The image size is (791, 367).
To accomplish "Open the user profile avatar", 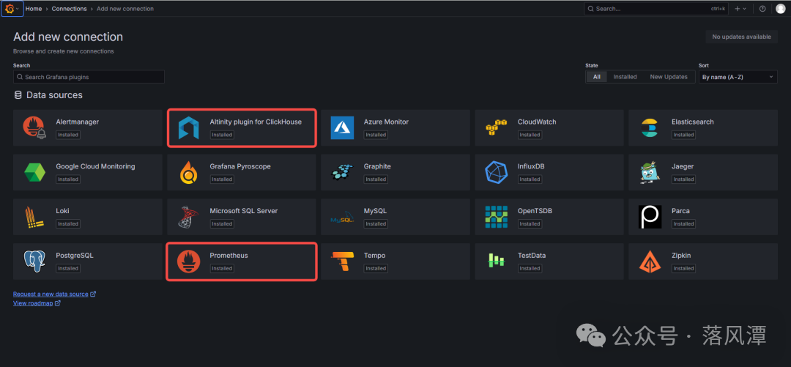I will (781, 9).
